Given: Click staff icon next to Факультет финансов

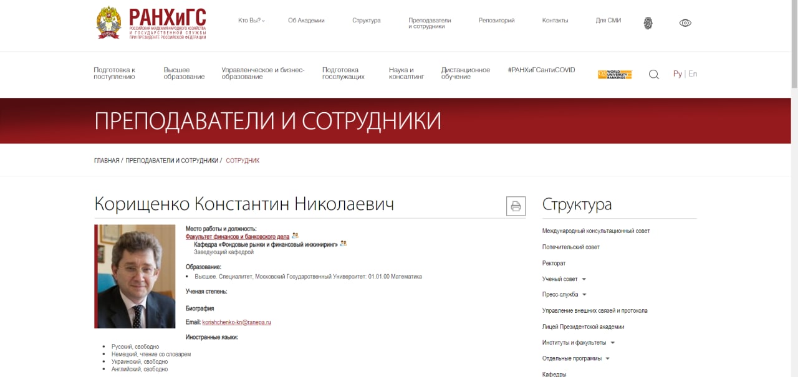Looking at the screenshot, I should click(296, 236).
